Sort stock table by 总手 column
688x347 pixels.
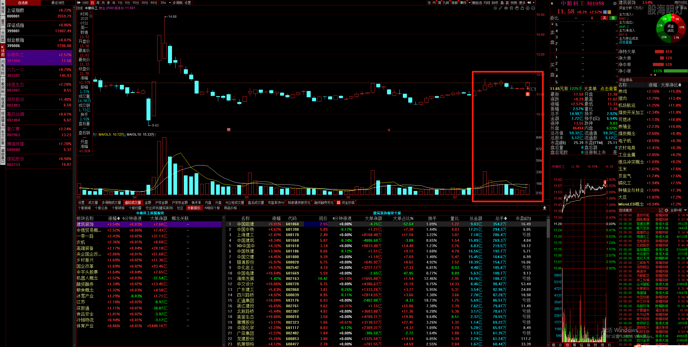(x=501, y=219)
